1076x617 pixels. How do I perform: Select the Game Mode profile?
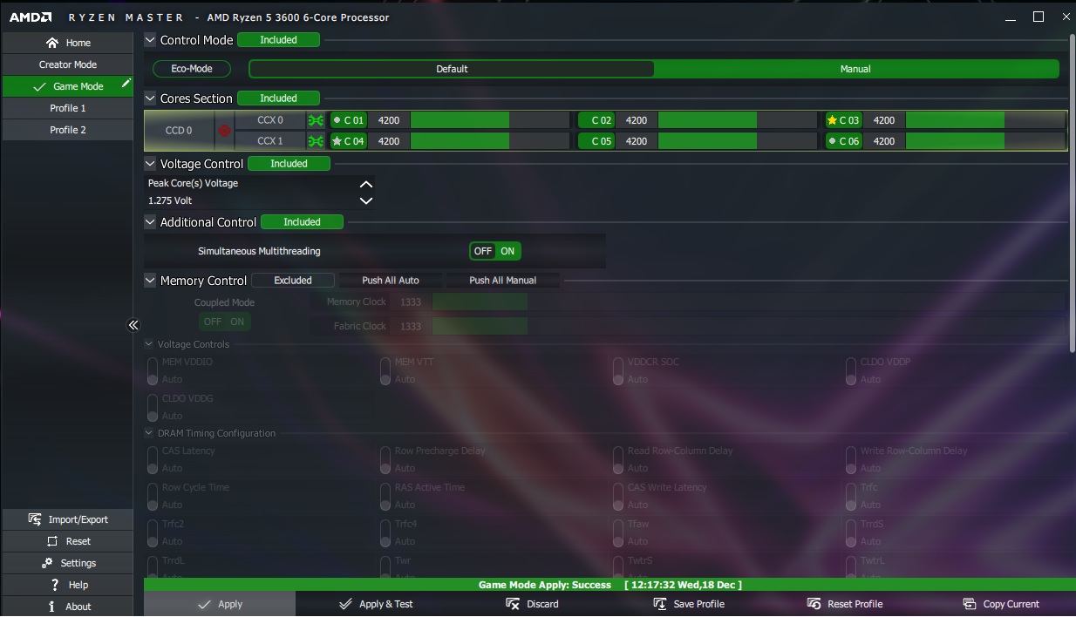[67, 86]
